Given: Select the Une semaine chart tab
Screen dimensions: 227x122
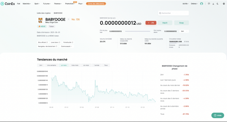Looking at the screenshot, I should 51,65.
